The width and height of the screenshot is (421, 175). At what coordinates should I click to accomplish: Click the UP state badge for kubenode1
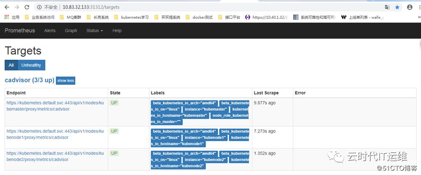114,131
